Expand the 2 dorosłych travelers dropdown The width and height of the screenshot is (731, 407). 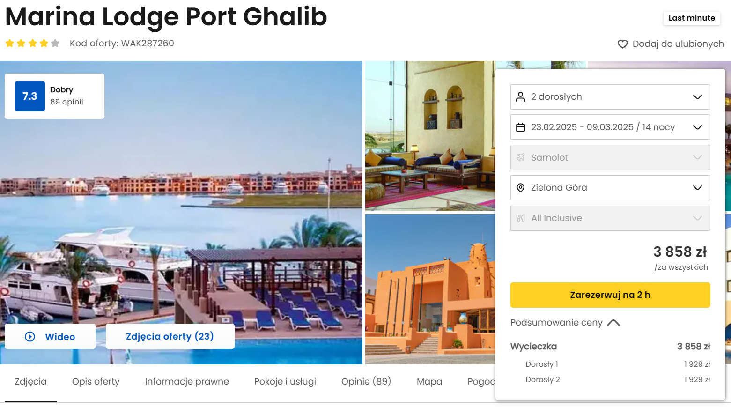(x=610, y=97)
